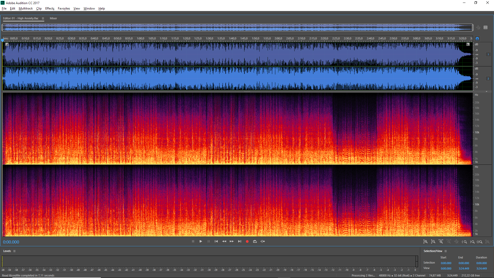494x278 pixels.
Task: Zoom in at In point
Action: tap(464, 242)
